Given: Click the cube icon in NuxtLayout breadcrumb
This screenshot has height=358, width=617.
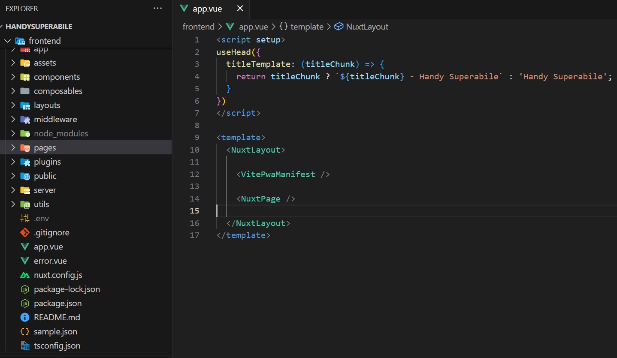Looking at the screenshot, I should pos(339,27).
